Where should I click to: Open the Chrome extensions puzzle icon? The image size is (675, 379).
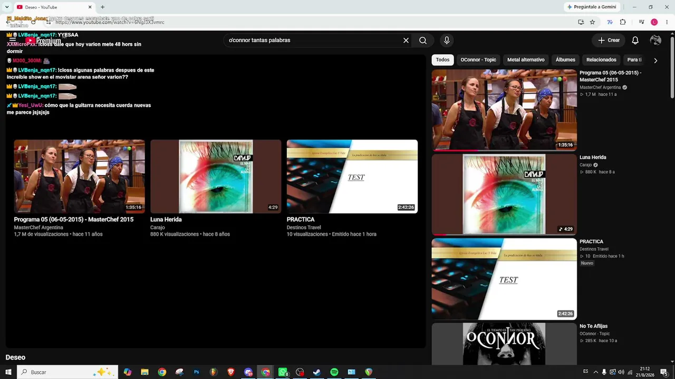(x=623, y=22)
